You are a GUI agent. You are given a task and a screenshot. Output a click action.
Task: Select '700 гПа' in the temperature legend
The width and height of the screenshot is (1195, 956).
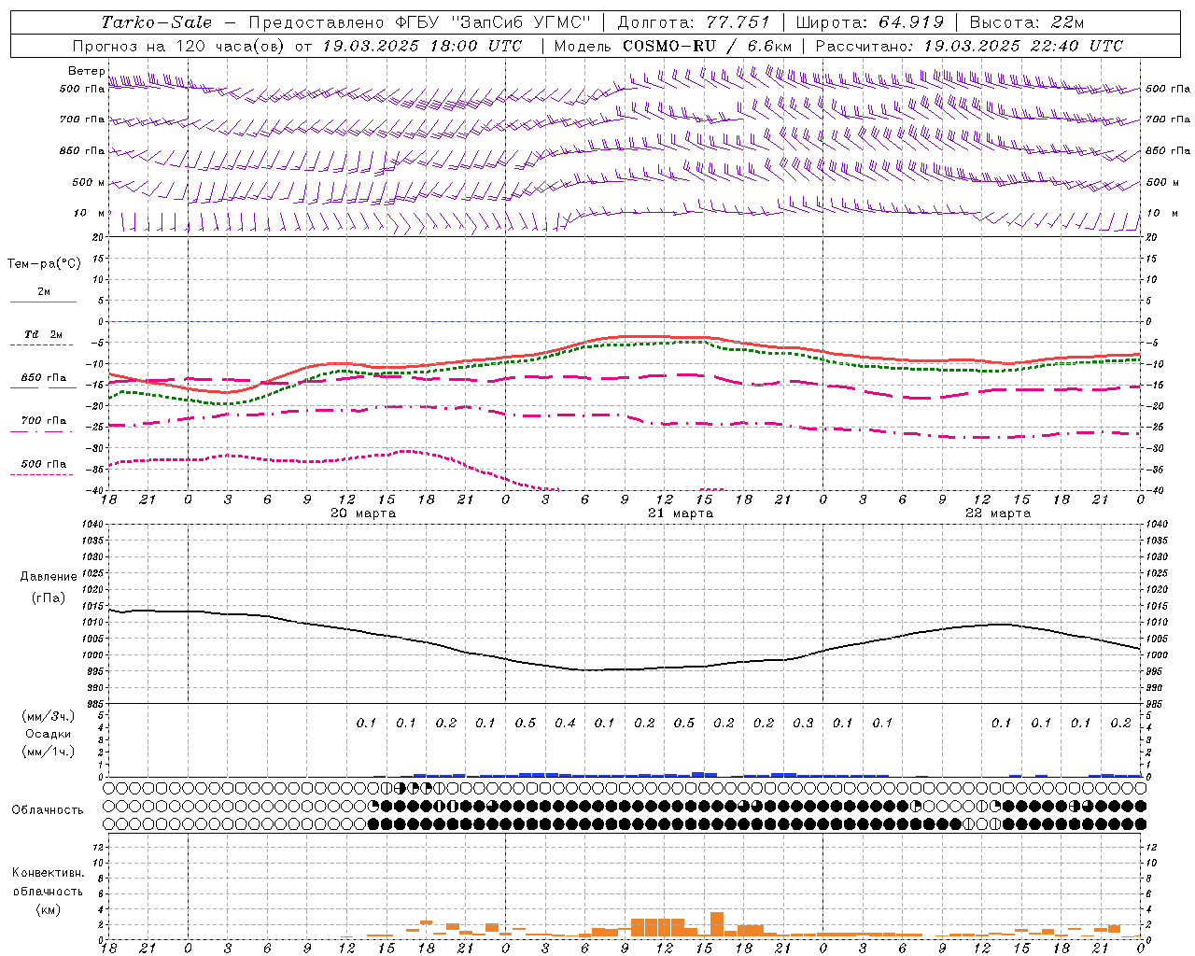tap(44, 421)
